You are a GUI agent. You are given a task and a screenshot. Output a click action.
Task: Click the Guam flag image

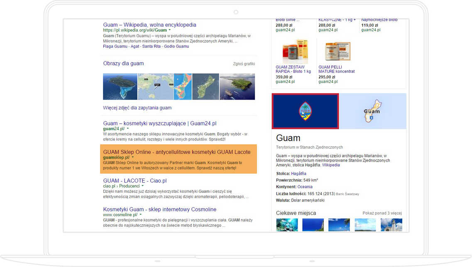305,111
